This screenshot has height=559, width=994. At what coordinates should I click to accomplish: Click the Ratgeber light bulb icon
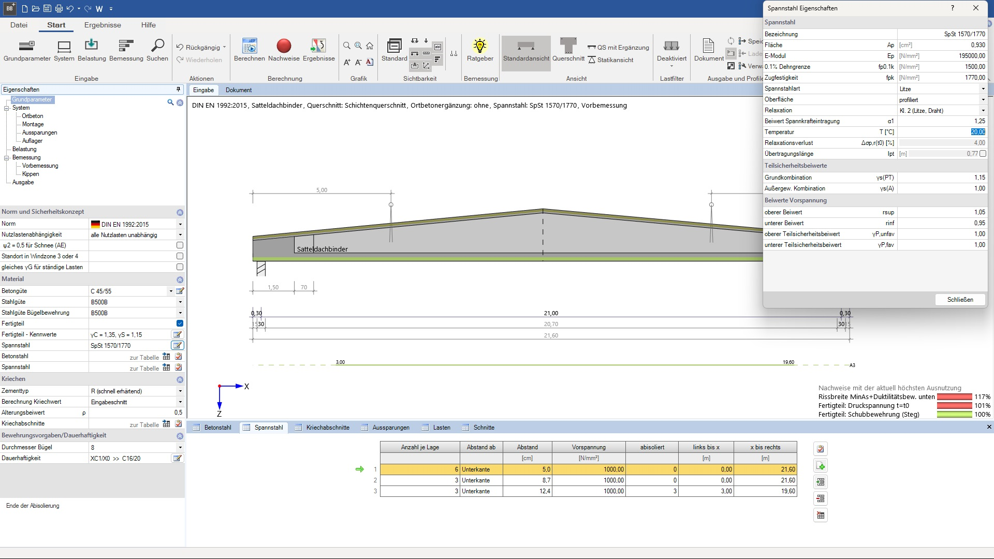480,47
